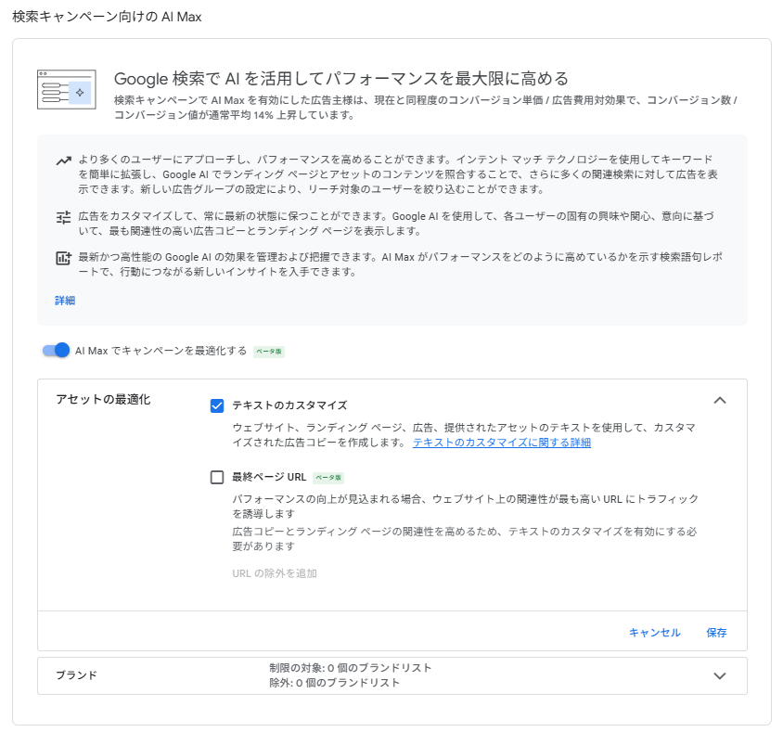Click the ベータ版 badge beside 最終ページ URL
The image size is (783, 732).
tap(328, 478)
